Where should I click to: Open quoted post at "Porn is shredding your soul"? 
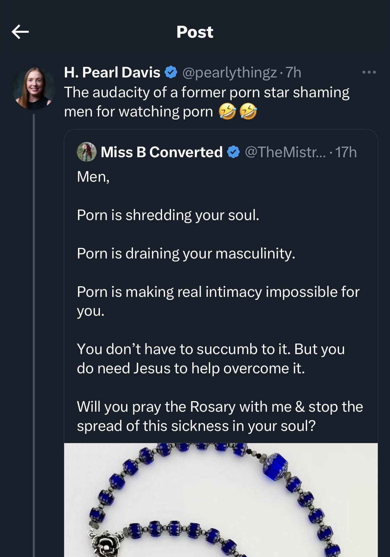pyautogui.click(x=168, y=215)
